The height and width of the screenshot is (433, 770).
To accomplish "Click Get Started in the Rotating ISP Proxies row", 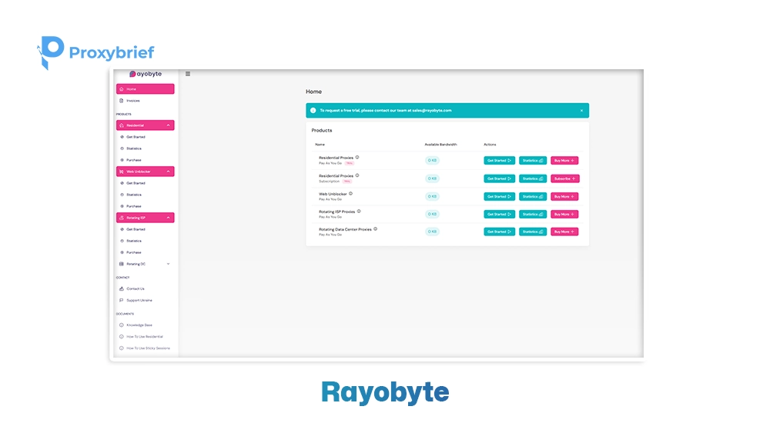I will 500,215.
